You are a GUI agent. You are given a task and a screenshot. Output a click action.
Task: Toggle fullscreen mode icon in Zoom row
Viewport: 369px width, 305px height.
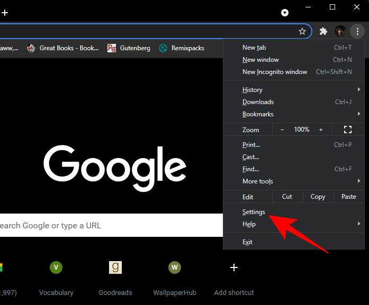[x=348, y=130]
